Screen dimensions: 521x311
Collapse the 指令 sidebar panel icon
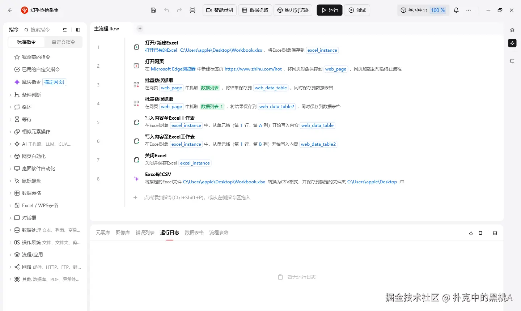(78, 30)
